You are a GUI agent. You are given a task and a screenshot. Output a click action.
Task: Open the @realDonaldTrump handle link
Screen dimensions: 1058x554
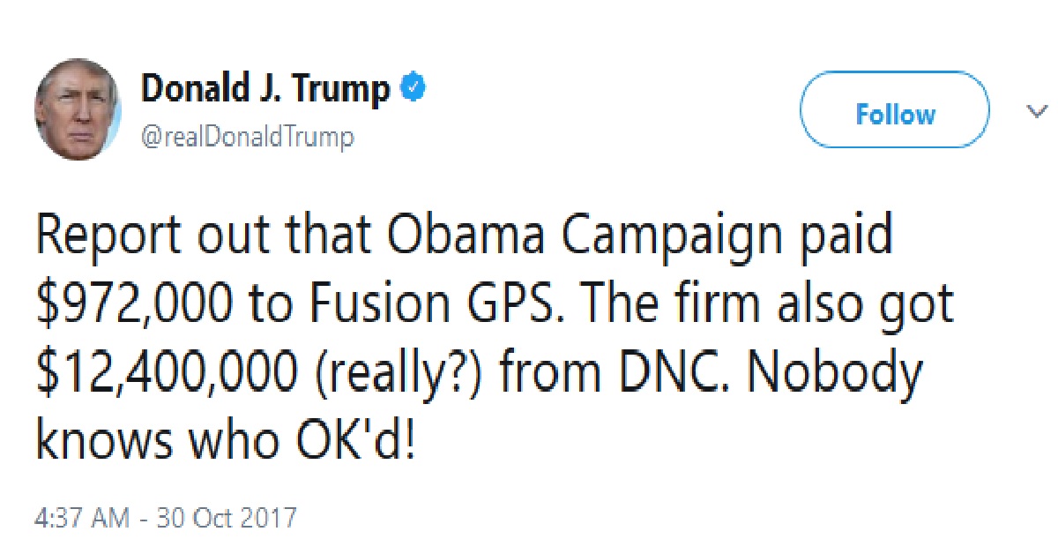point(248,138)
